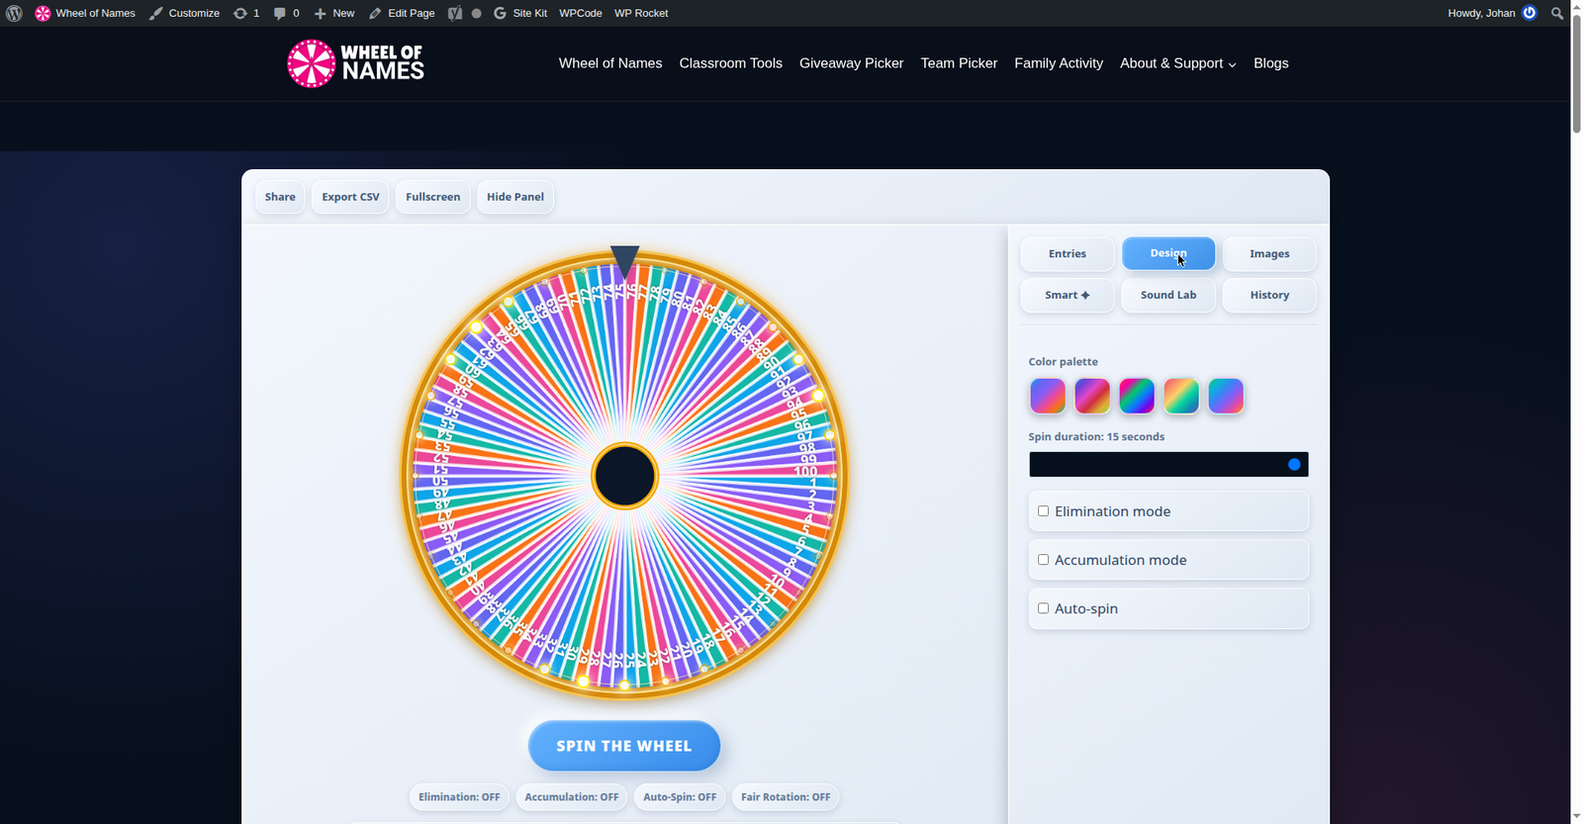Toggle the Fair Rotation: OFF pill
Image resolution: width=1583 pixels, height=824 pixels.
[786, 797]
